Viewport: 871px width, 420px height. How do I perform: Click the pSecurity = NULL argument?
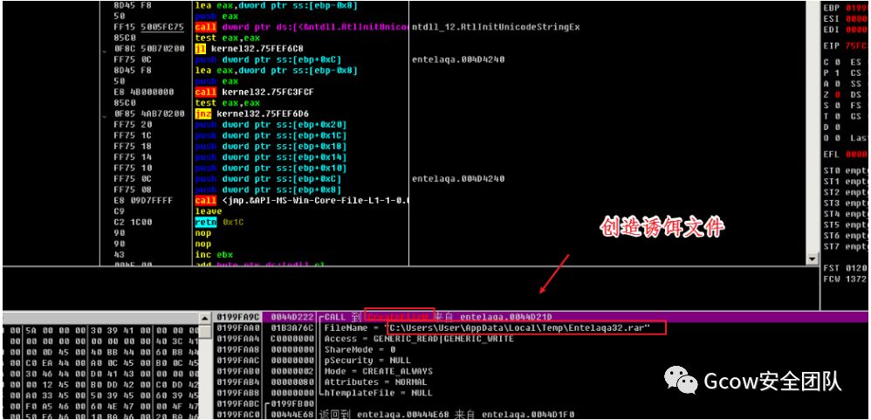pyautogui.click(x=367, y=361)
